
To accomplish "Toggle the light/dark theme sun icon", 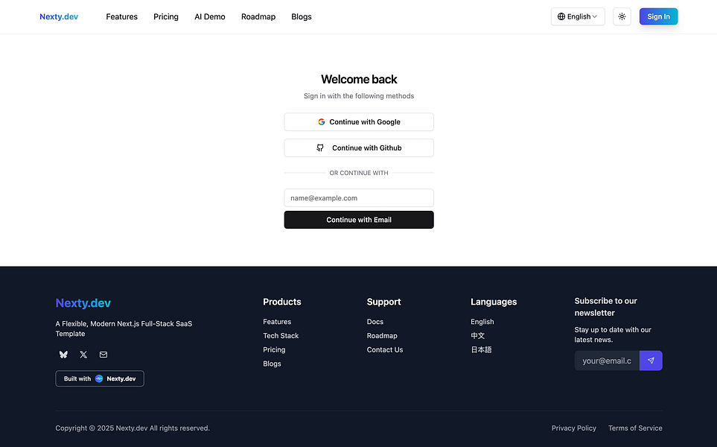I will [622, 16].
